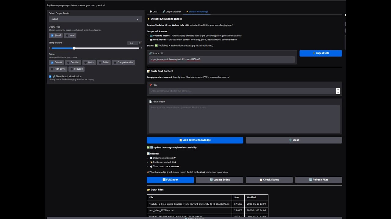The height and width of the screenshot is (219, 391).
Task: Click the up stepper arrow beside the Title field
Action: coord(338,89)
